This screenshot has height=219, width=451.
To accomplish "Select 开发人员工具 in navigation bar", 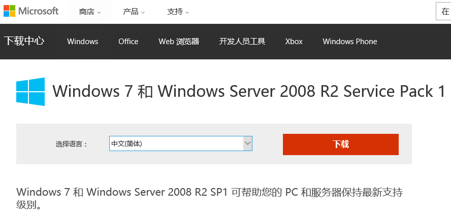I will click(242, 42).
